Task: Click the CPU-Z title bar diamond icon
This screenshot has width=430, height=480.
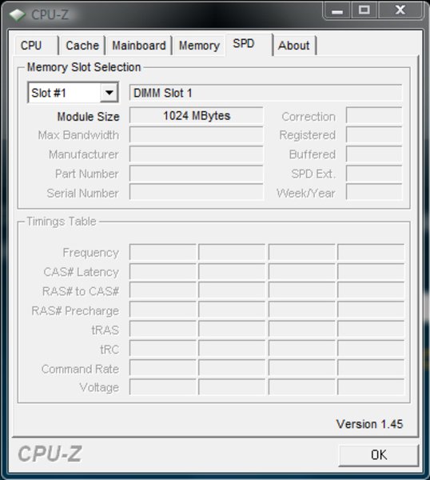Action: click(x=18, y=14)
